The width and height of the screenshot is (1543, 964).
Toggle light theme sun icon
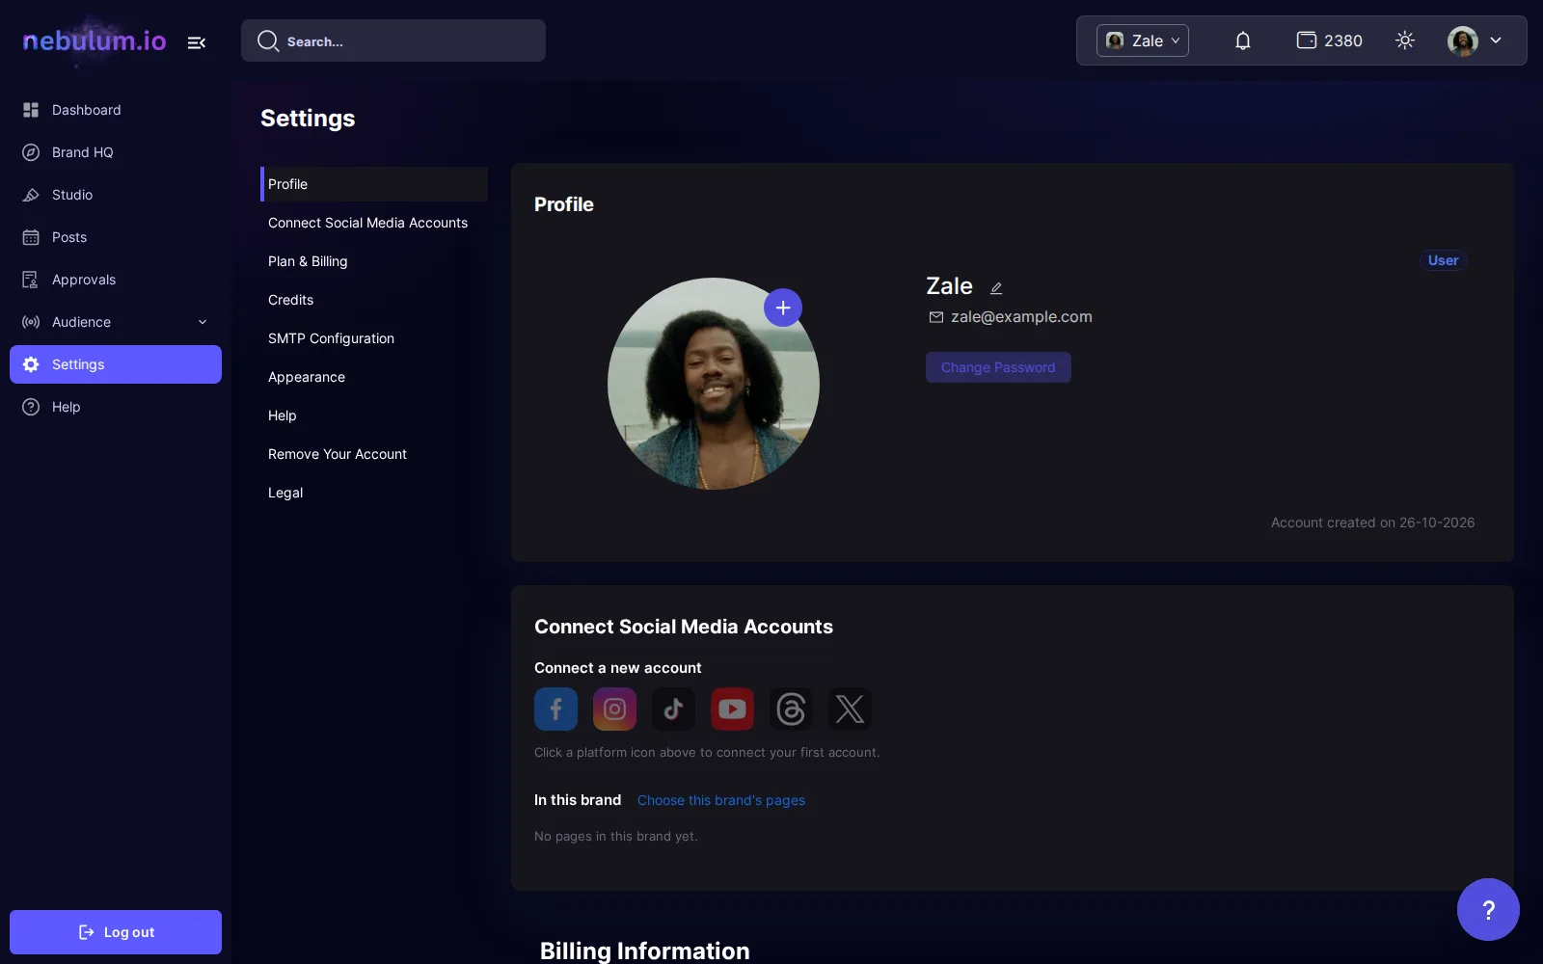click(1405, 40)
